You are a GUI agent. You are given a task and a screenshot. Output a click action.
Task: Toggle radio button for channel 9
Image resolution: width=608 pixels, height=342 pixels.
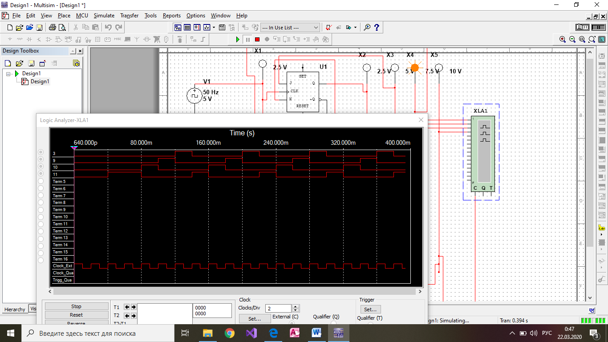[41, 159]
